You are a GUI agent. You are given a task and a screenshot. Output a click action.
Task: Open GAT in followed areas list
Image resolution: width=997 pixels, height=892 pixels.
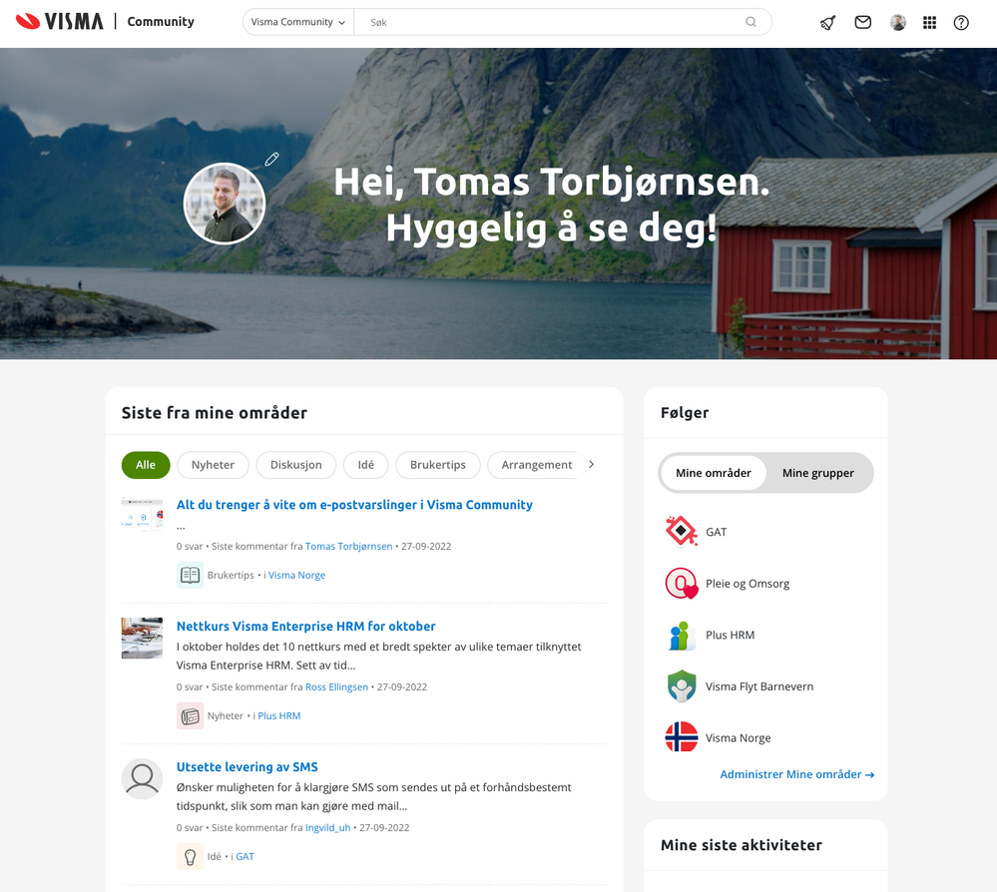(716, 532)
